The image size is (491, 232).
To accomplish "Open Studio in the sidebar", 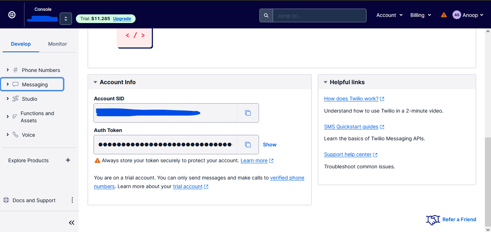I will [x=29, y=99].
